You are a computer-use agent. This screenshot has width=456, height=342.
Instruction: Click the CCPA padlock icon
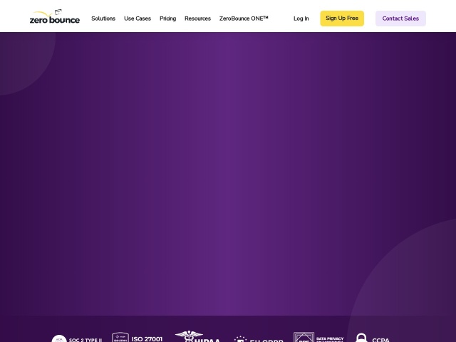tap(361, 338)
